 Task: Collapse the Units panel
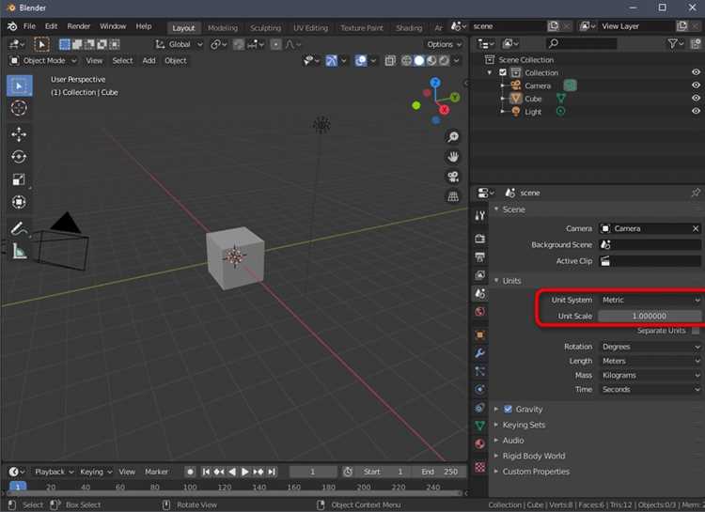511,281
